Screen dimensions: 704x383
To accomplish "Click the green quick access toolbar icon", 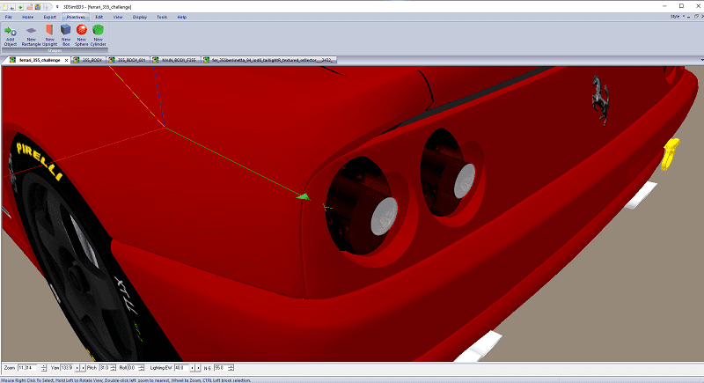I will coord(20,7).
